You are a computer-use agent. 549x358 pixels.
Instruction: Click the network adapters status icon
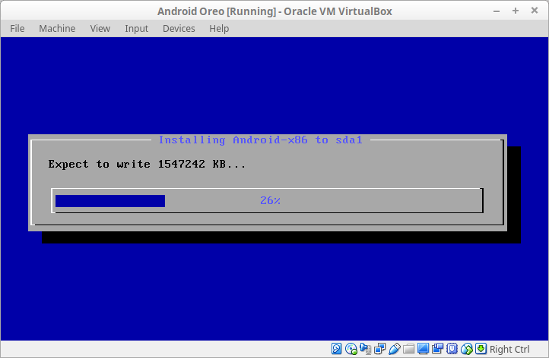pyautogui.click(x=380, y=349)
